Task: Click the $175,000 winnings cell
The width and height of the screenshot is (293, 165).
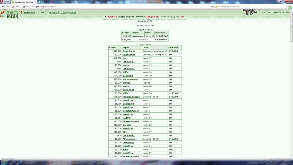Action: [x=175, y=93]
